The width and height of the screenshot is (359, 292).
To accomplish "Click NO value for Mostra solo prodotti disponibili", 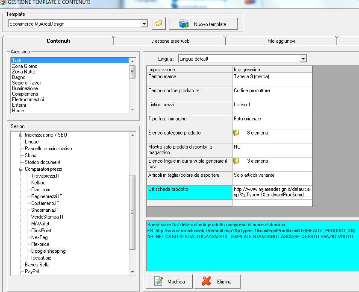I will [x=272, y=150].
